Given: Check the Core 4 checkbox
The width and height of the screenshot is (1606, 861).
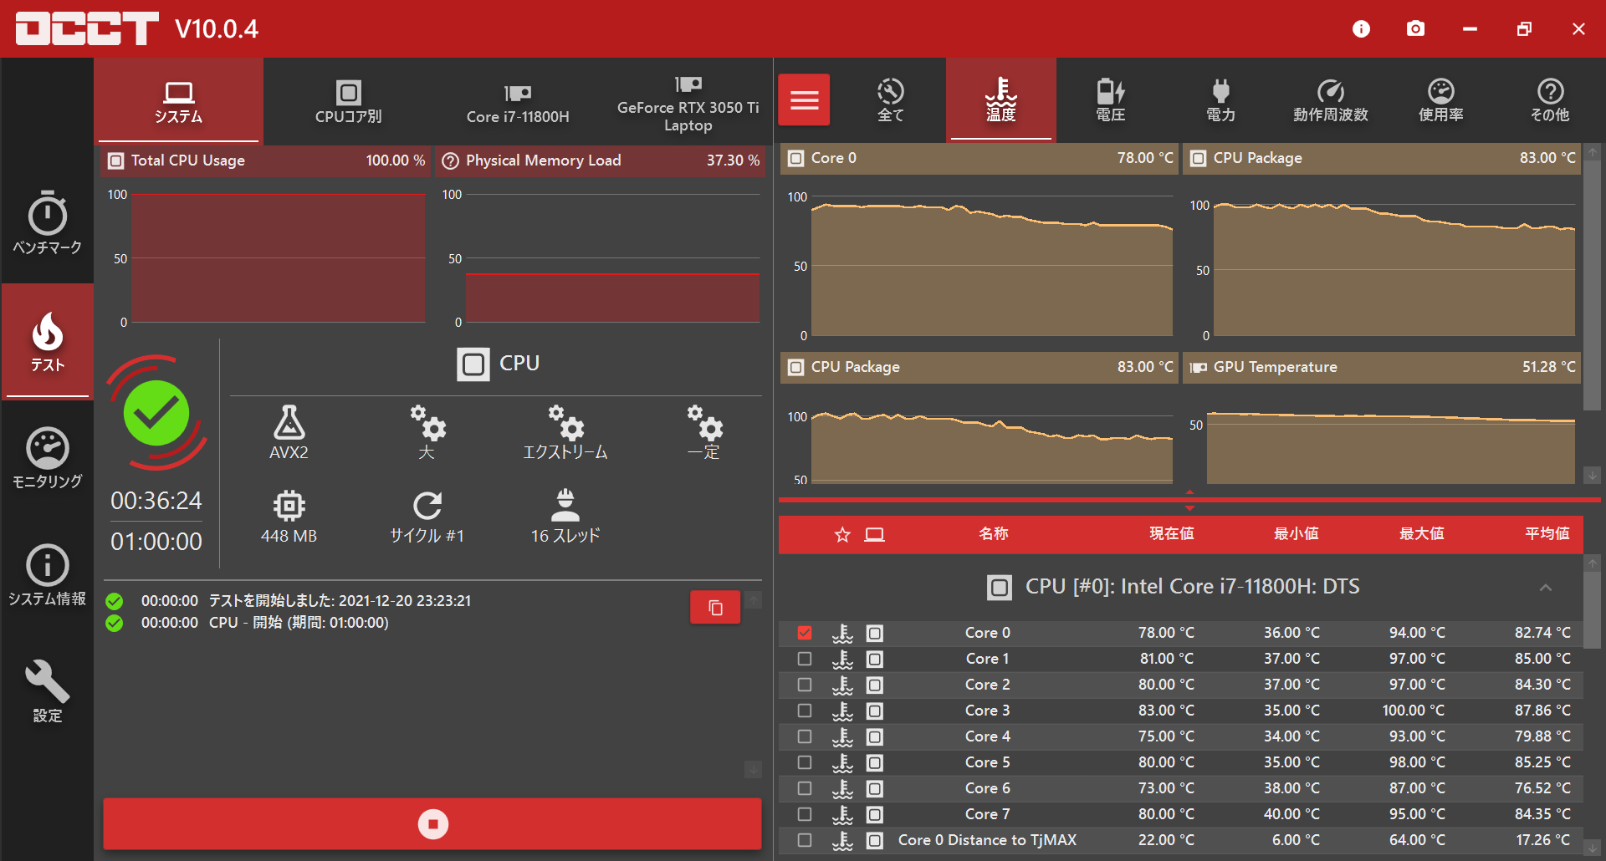Looking at the screenshot, I should tap(805, 736).
